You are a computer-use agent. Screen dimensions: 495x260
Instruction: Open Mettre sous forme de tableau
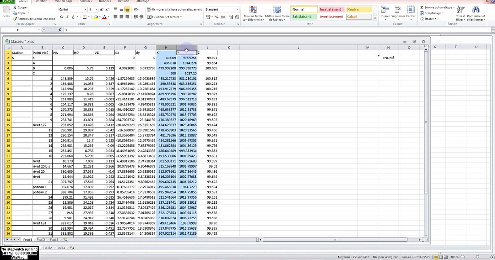(x=277, y=13)
